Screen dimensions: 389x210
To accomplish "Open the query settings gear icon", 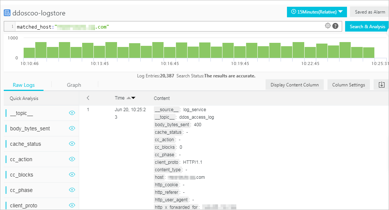I will [x=328, y=26].
